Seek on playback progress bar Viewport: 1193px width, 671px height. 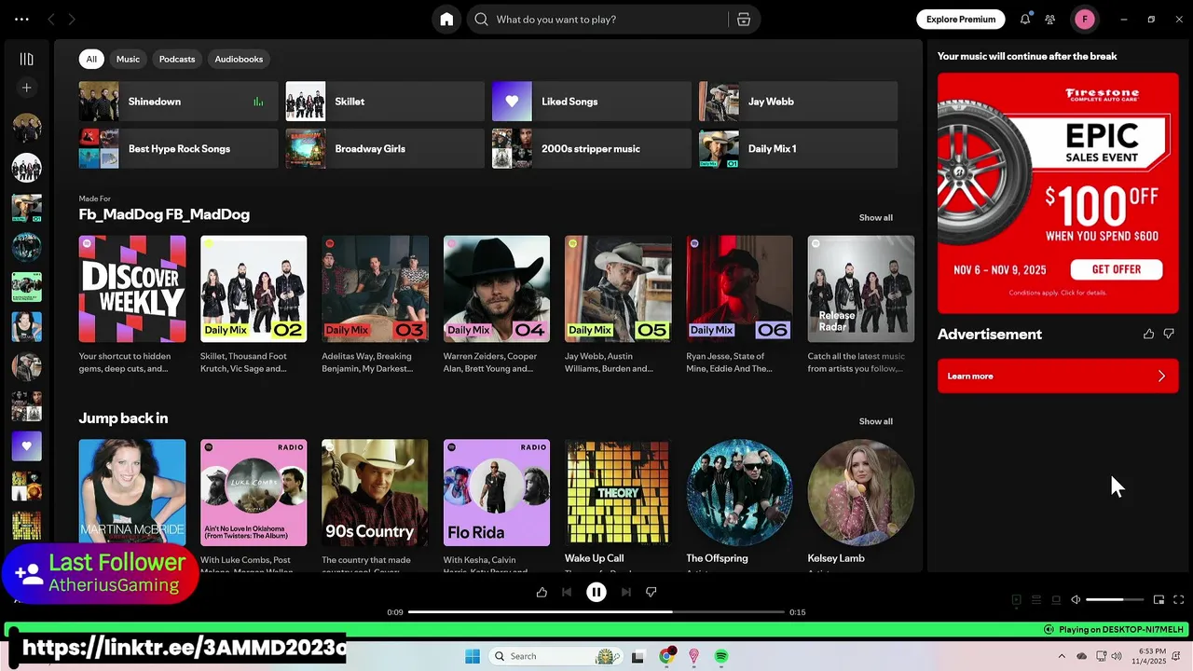pyautogui.click(x=596, y=612)
